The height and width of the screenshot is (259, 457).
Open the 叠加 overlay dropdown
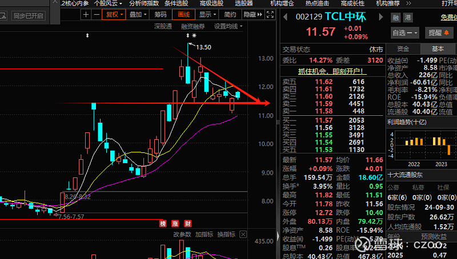(138, 15)
